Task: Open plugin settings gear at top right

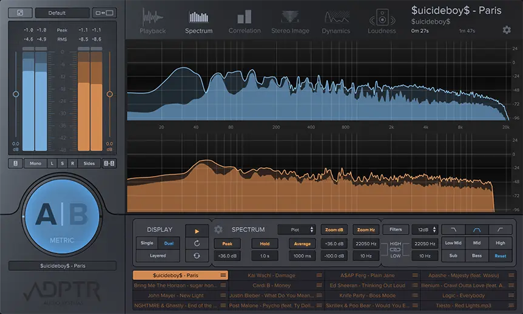Action: click(507, 30)
